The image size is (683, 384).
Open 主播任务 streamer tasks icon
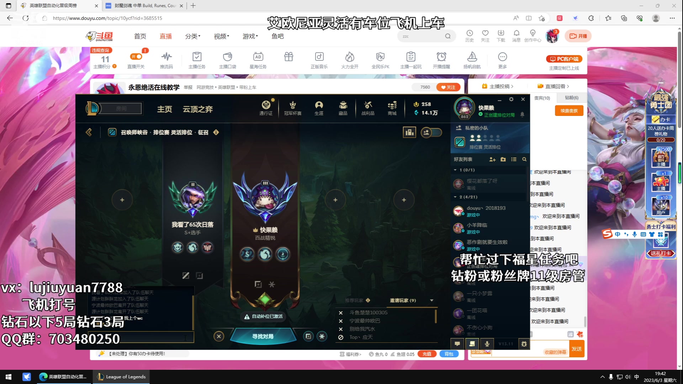(x=197, y=60)
